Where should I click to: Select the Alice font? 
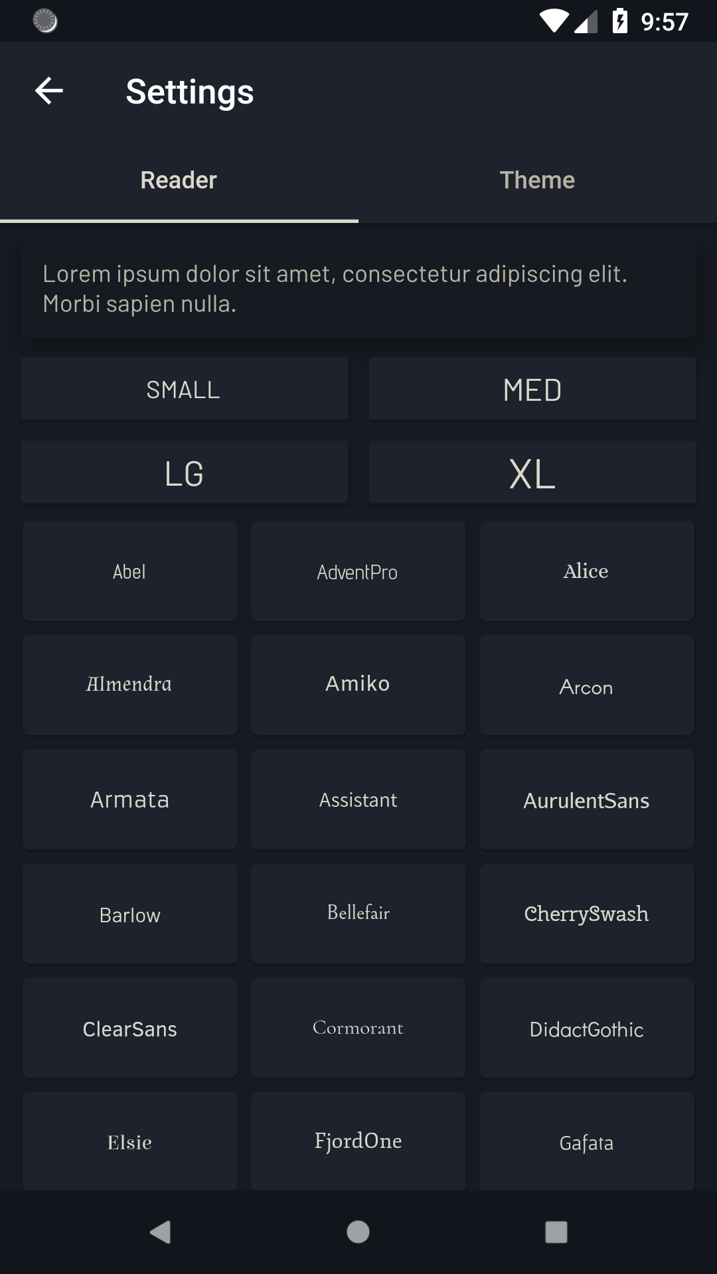tap(587, 571)
